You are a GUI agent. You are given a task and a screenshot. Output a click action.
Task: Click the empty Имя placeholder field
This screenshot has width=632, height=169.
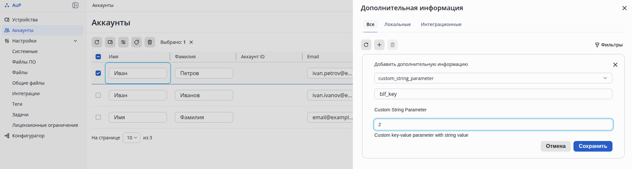pos(138,117)
